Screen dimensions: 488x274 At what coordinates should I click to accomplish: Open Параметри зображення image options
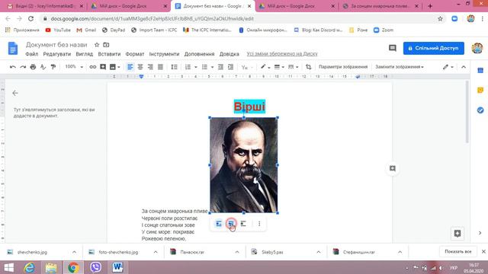[x=343, y=67]
